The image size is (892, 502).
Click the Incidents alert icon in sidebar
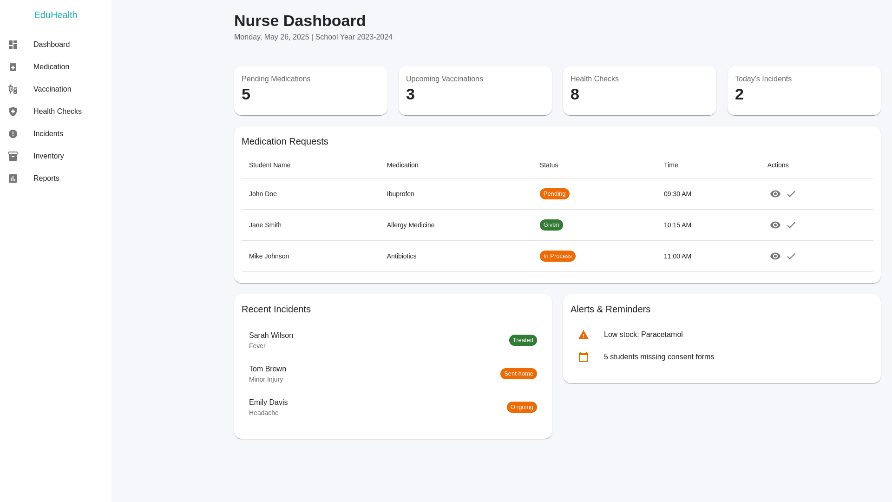click(x=13, y=134)
